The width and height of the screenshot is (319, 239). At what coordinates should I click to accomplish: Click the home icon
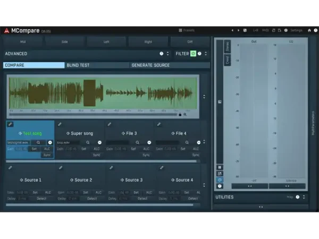point(309,30)
